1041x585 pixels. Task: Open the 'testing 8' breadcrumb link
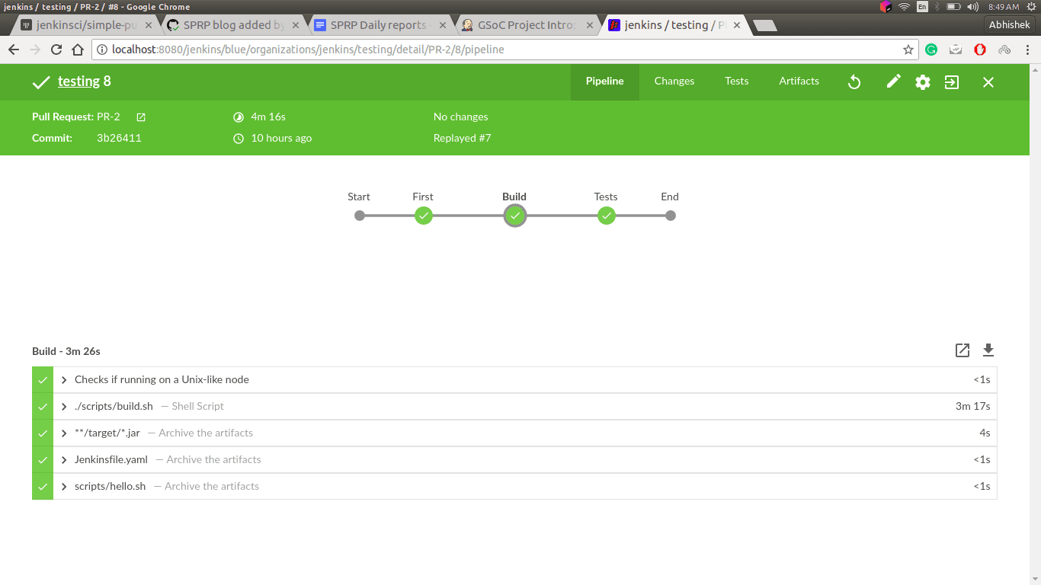point(78,82)
